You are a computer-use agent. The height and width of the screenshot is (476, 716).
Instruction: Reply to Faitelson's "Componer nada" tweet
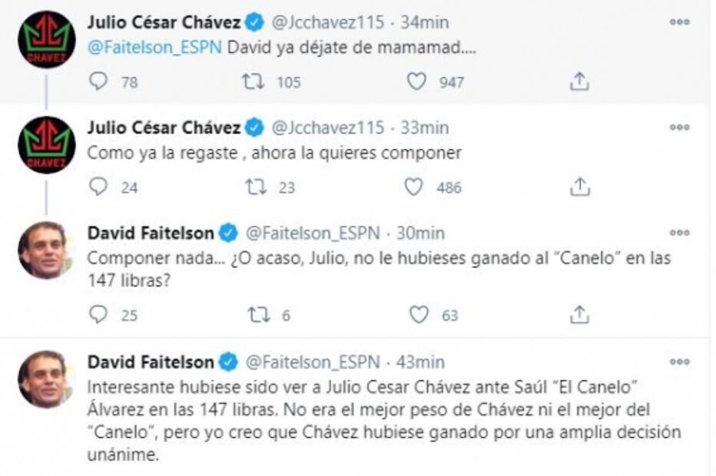[x=98, y=313]
